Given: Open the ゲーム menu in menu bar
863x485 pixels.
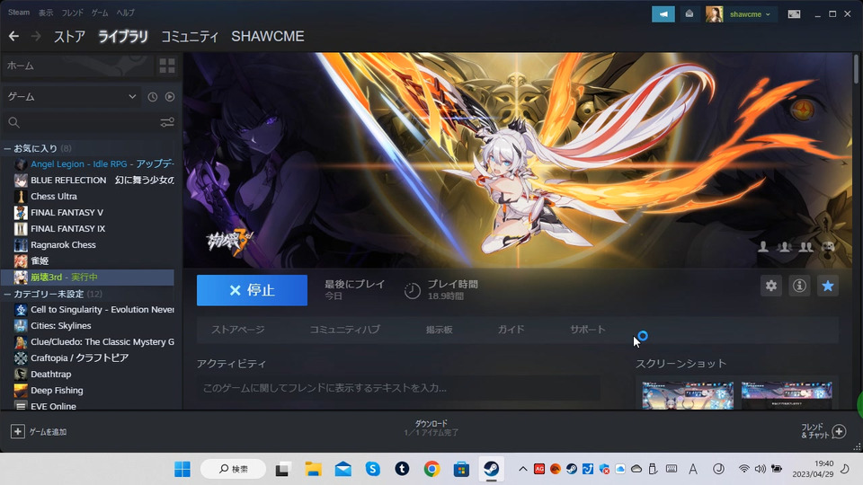Looking at the screenshot, I should (100, 12).
